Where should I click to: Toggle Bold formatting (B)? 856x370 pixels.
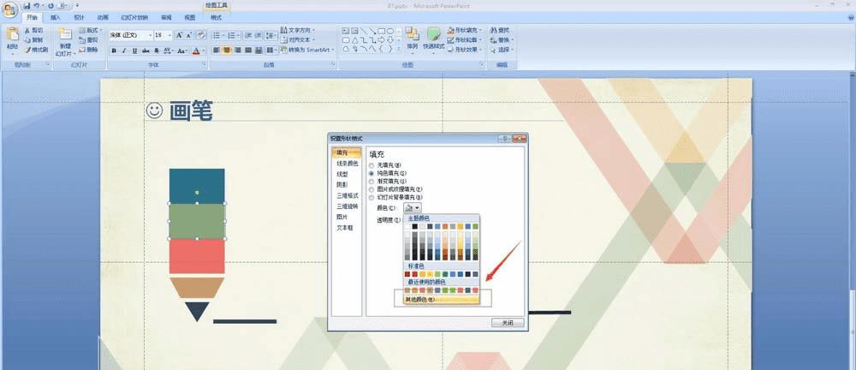pos(114,51)
